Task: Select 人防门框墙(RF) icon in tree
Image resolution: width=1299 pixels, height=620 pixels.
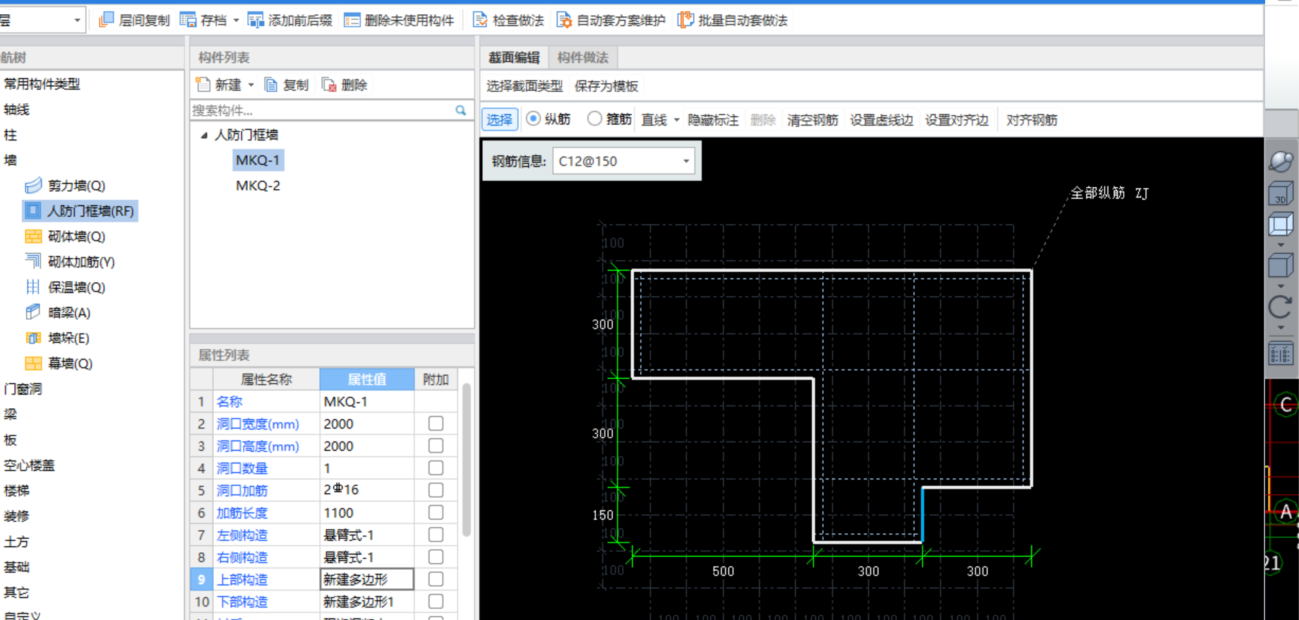Action: (33, 210)
